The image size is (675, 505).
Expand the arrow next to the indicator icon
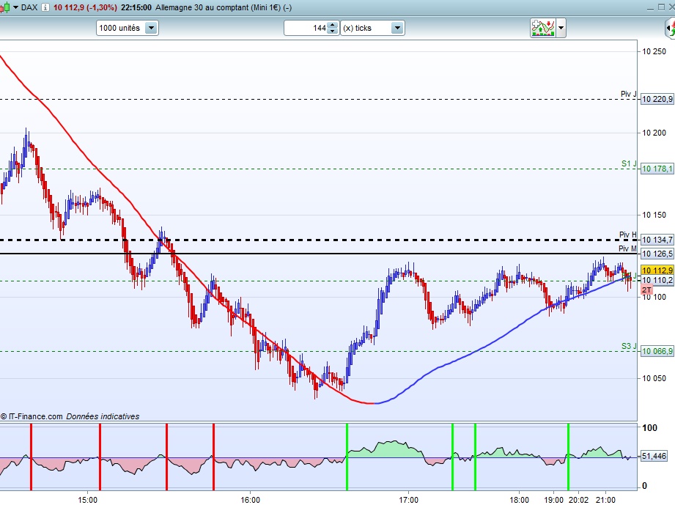[x=561, y=28]
